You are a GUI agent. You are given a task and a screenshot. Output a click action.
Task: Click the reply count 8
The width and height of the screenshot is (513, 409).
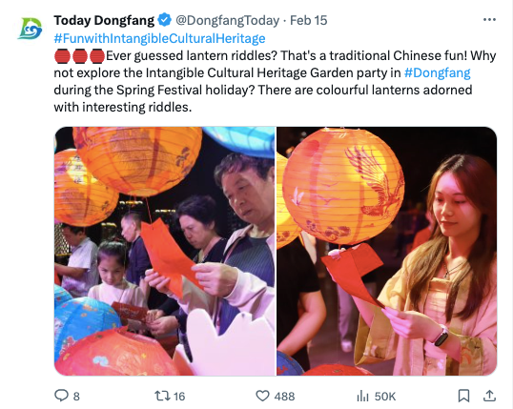76,397
